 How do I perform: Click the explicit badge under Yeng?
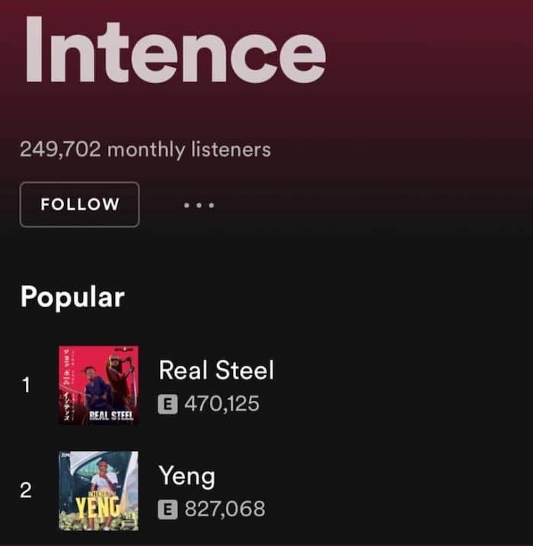pos(168,509)
